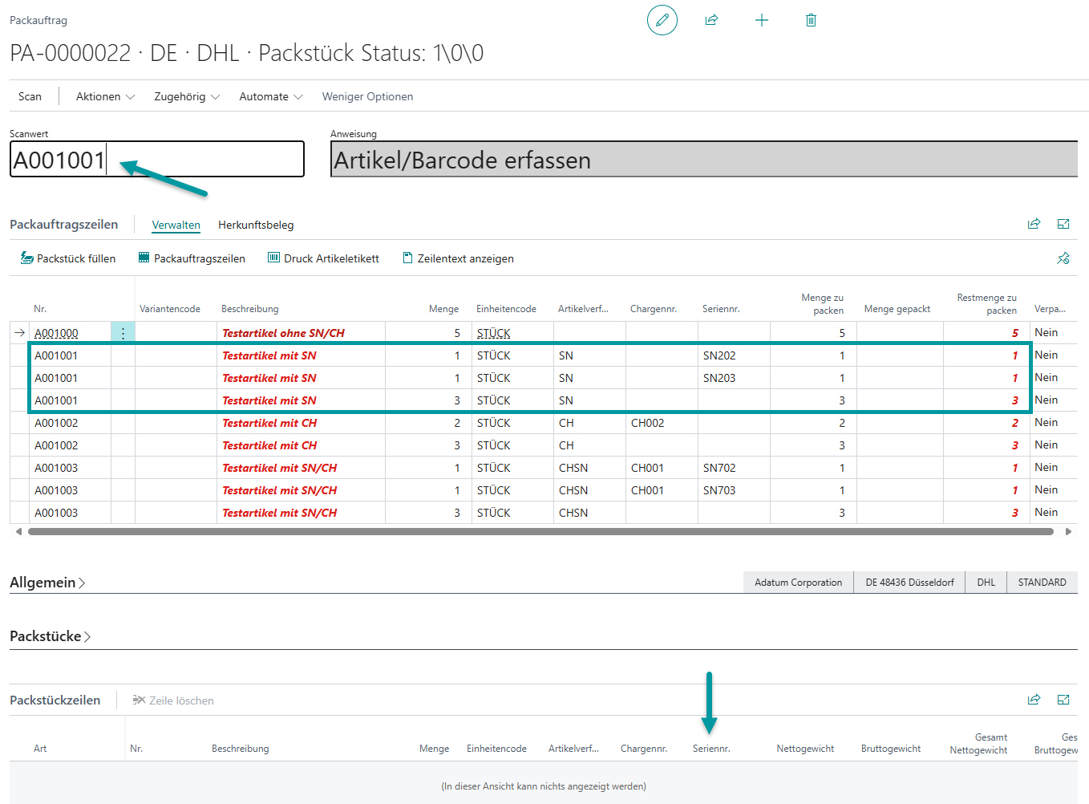Expand the Allgemein section
Image resolution: width=1089 pixels, height=804 pixels.
coord(47,583)
